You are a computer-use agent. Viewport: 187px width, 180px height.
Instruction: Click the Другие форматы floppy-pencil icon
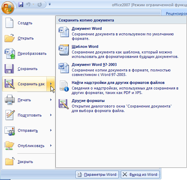(x=64, y=104)
